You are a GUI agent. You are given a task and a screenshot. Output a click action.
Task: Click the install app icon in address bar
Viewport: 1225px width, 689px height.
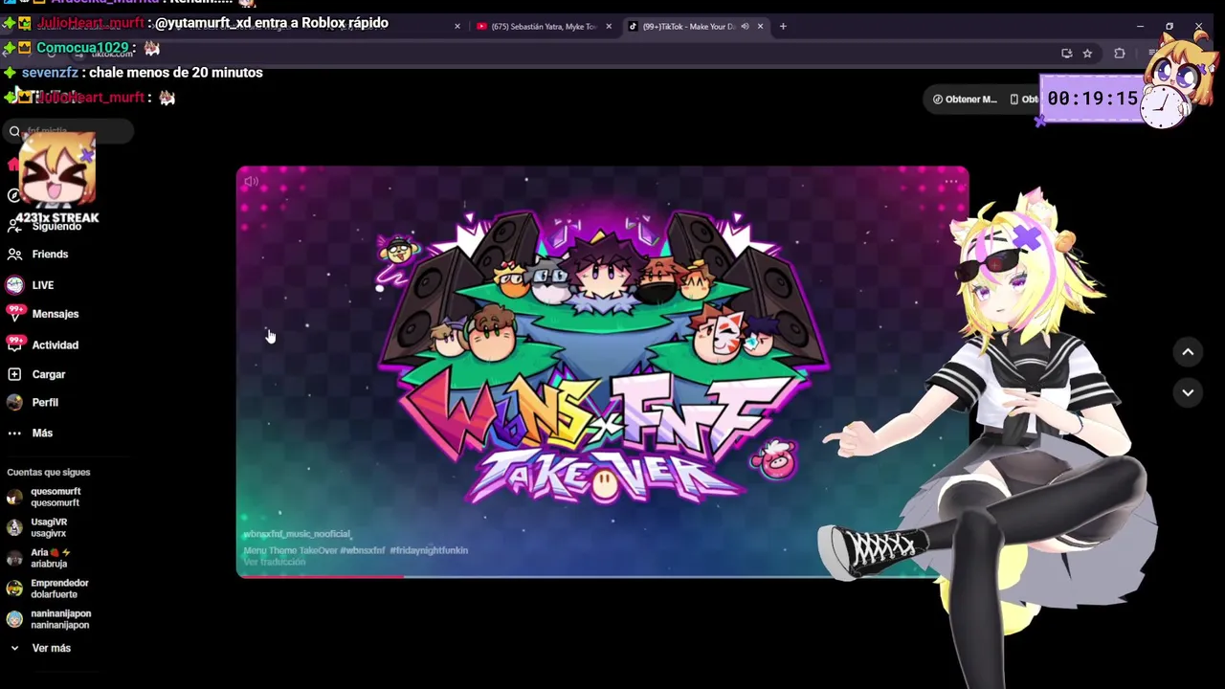[x=1066, y=54]
